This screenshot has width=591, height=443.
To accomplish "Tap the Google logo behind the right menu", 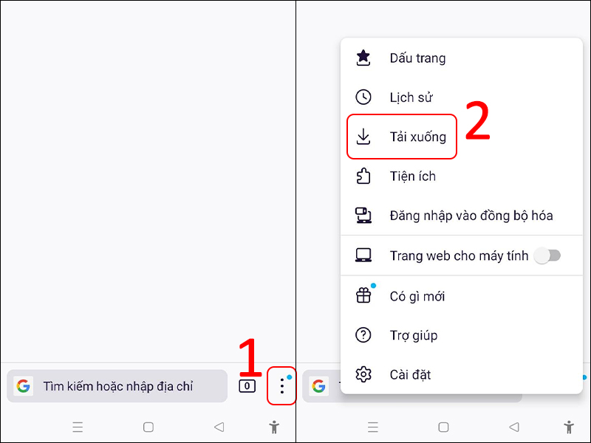I will coord(319,386).
